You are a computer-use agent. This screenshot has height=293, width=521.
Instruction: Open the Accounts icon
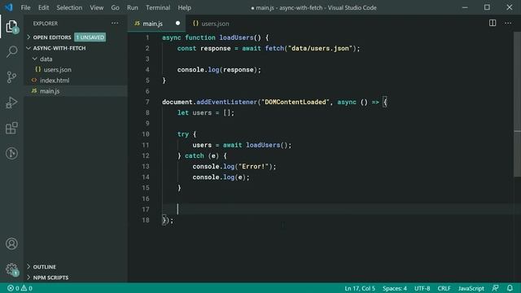coord(11,243)
